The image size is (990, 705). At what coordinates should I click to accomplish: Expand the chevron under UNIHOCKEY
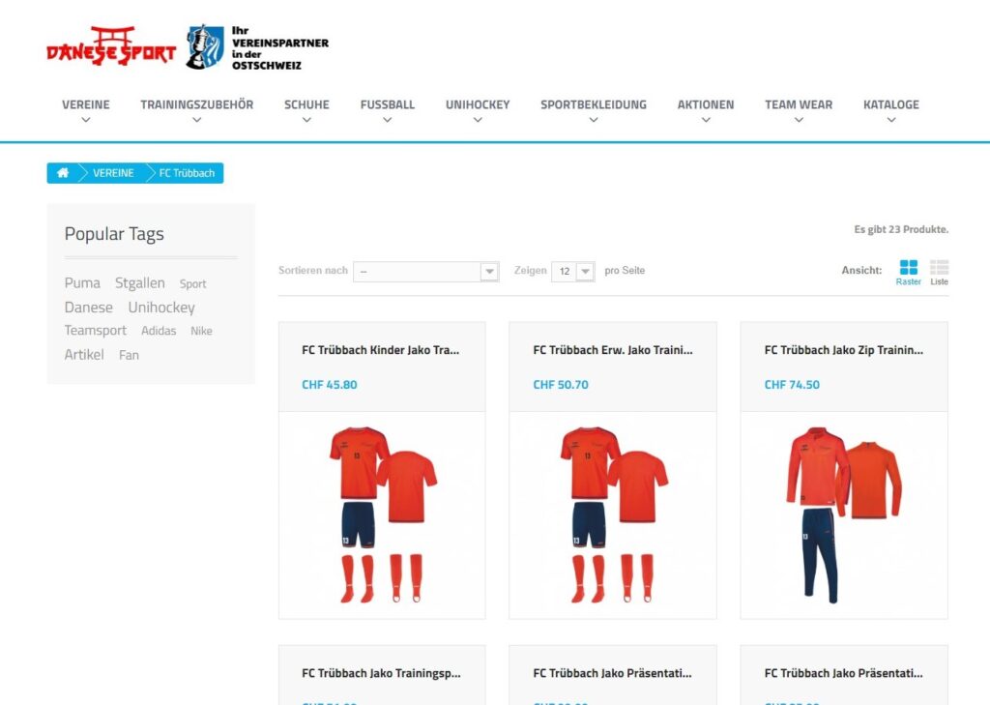478,119
